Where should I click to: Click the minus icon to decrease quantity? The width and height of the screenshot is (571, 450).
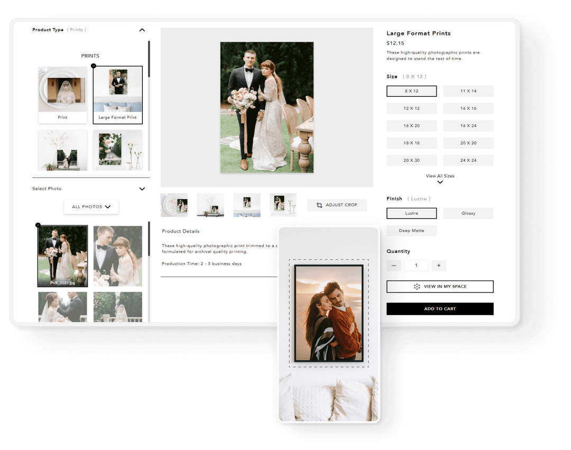click(x=393, y=265)
